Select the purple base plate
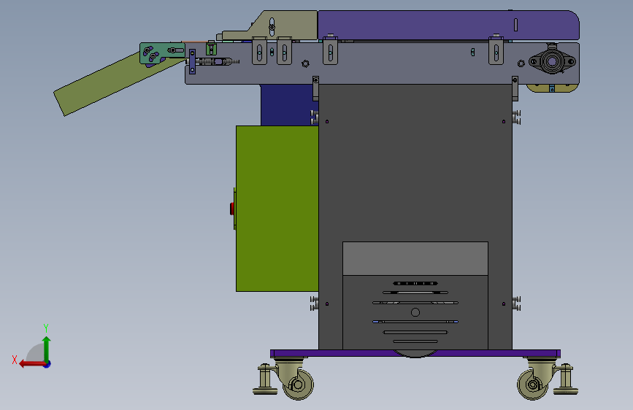 pos(415,354)
